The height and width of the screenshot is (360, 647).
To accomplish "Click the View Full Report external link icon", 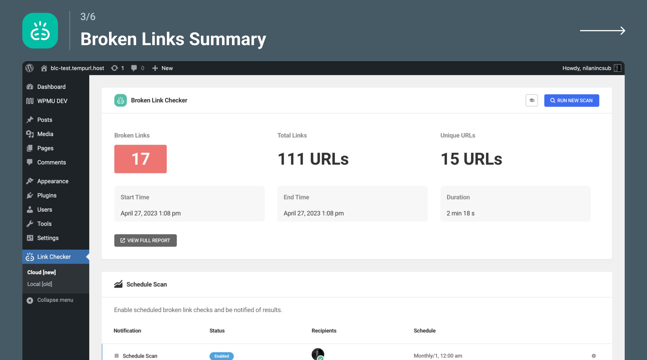I will click(122, 240).
